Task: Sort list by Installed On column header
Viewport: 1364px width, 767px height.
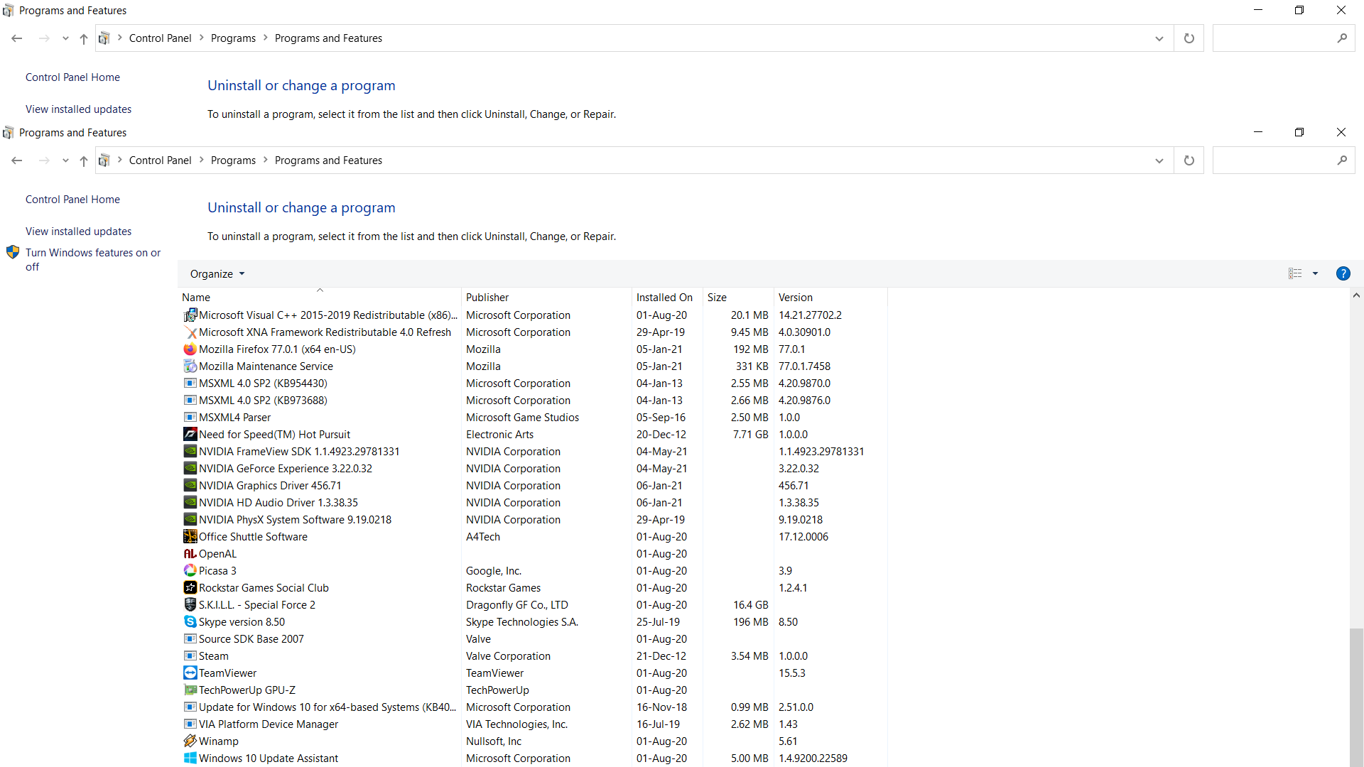Action: click(664, 298)
